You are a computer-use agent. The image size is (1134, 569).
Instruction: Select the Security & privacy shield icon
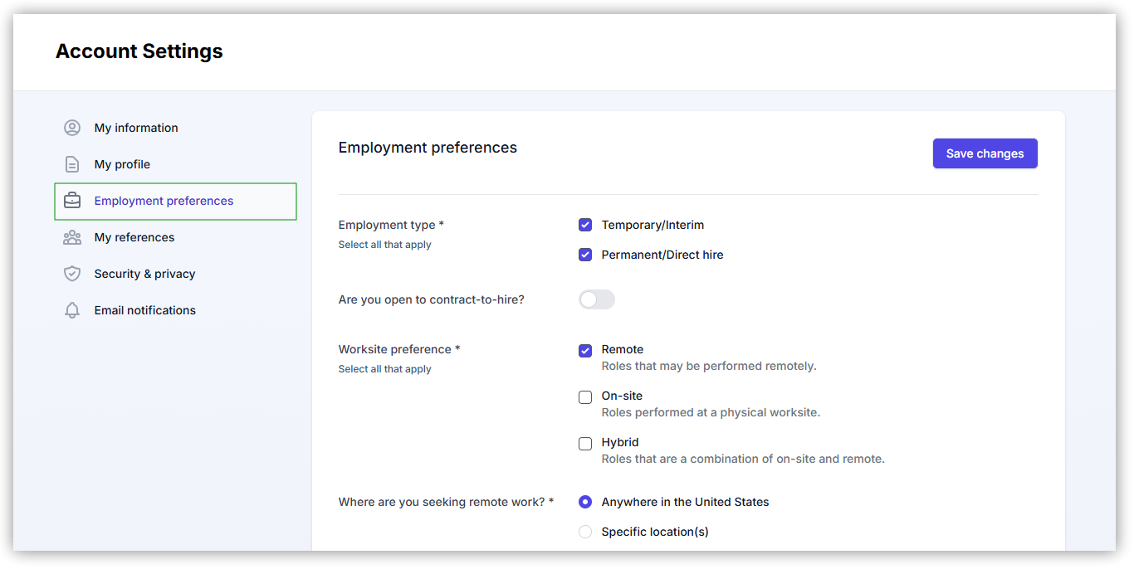(x=72, y=273)
